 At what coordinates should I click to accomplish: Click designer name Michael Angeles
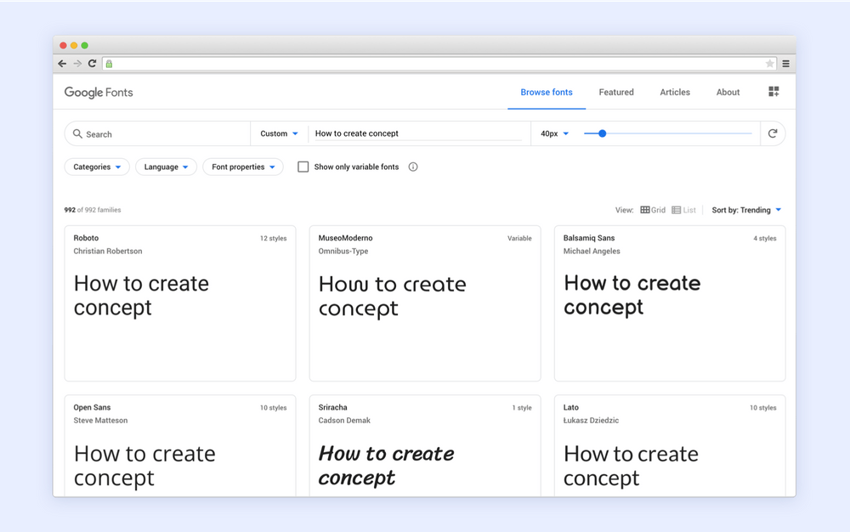(592, 252)
